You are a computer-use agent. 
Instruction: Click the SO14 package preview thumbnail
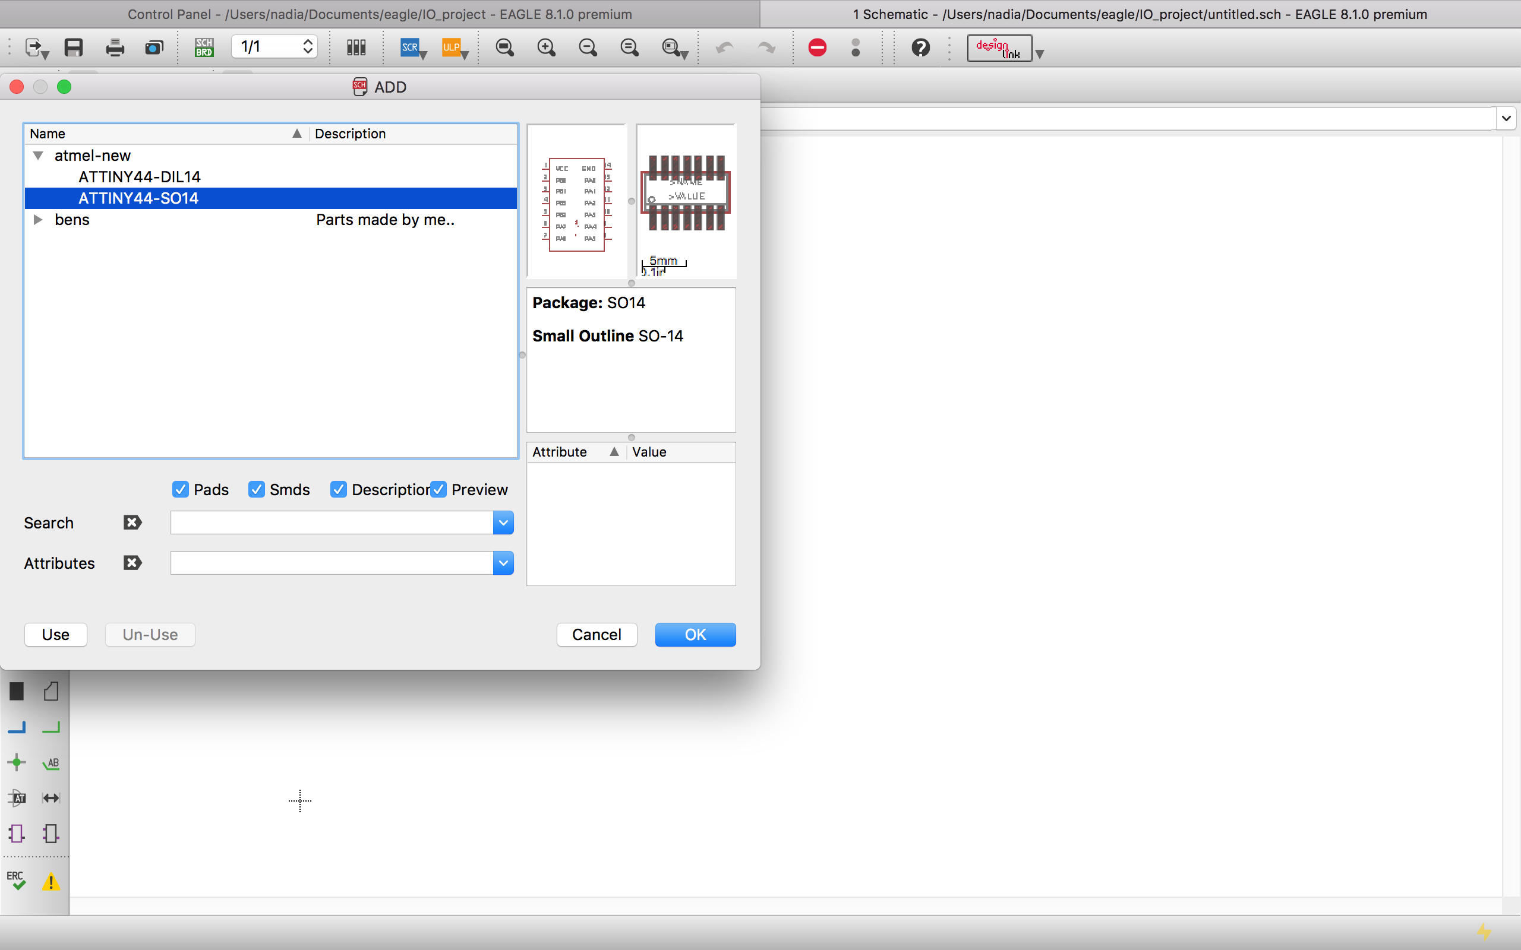(686, 201)
